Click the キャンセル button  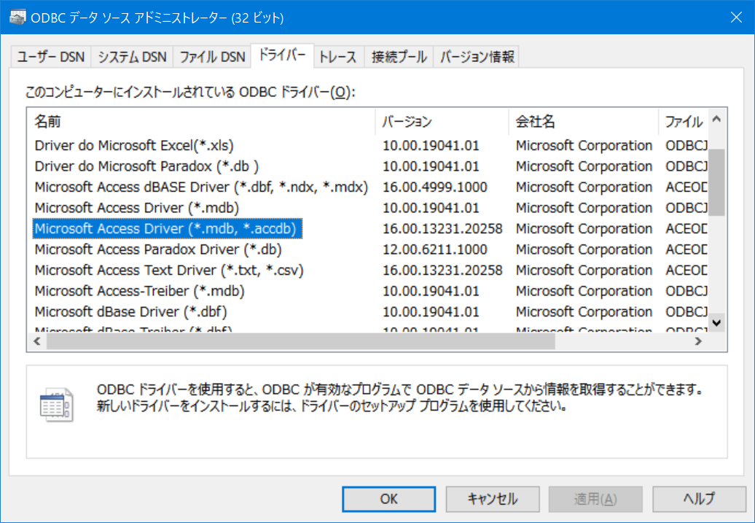pyautogui.click(x=493, y=499)
